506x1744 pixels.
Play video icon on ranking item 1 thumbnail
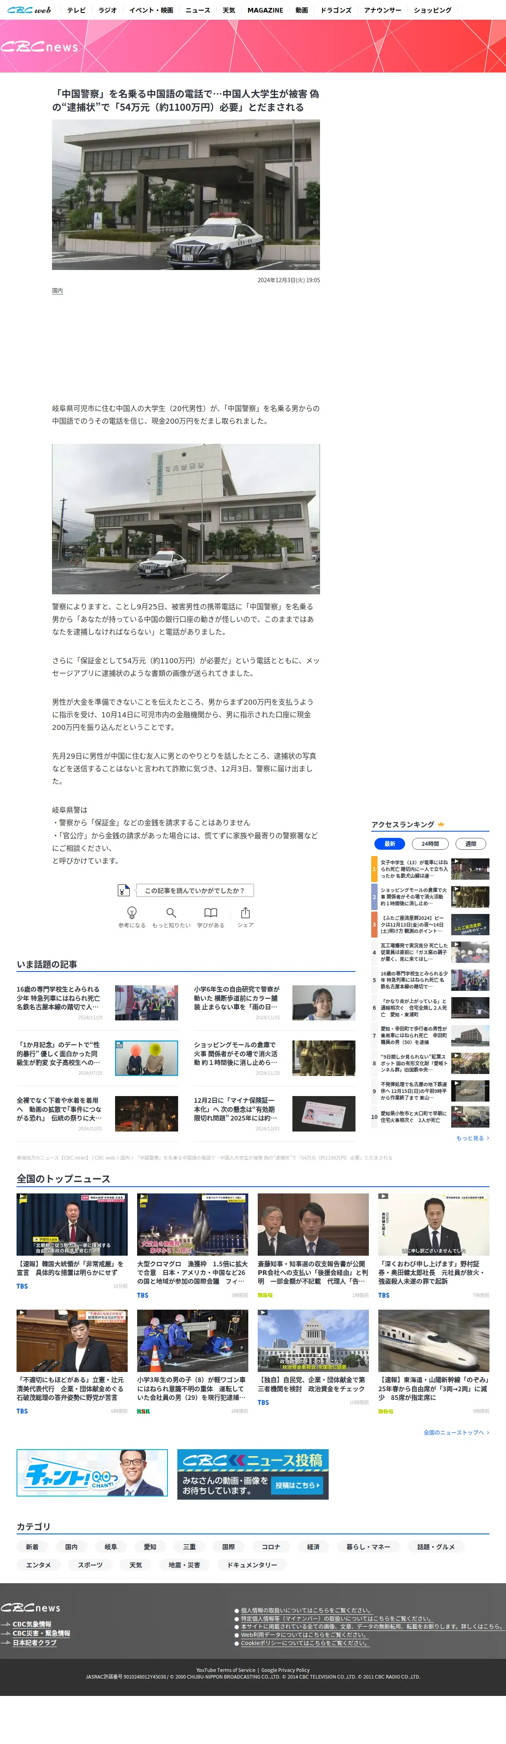click(456, 861)
